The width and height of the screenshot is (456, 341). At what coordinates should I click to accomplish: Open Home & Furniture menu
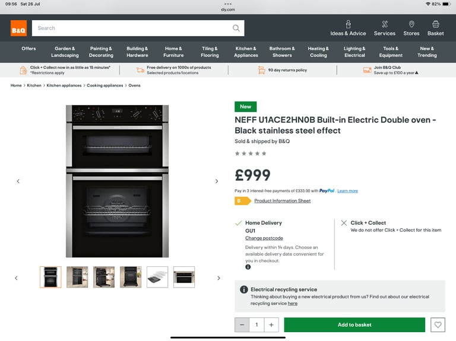[x=173, y=52]
